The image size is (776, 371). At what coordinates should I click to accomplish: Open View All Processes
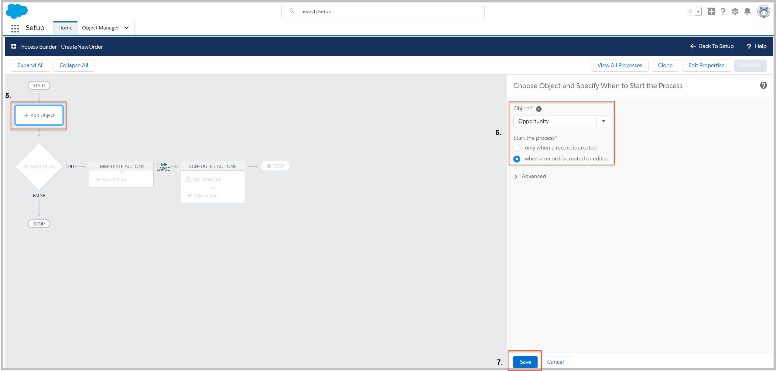[x=620, y=65]
